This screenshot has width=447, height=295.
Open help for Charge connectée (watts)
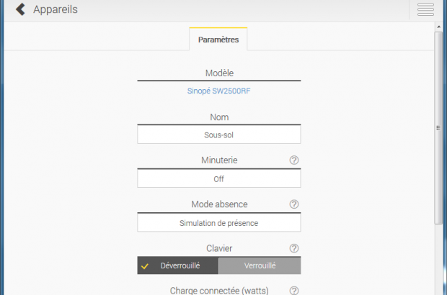294,291
